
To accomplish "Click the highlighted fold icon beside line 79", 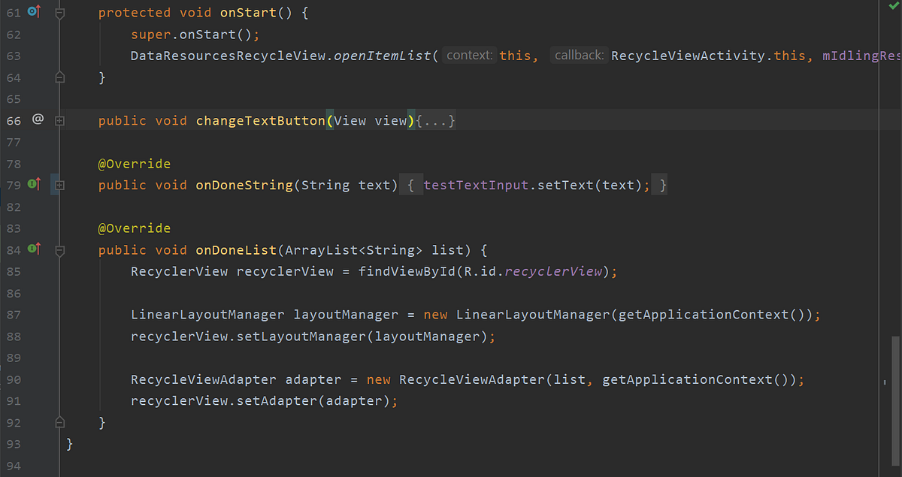I will coord(59,184).
